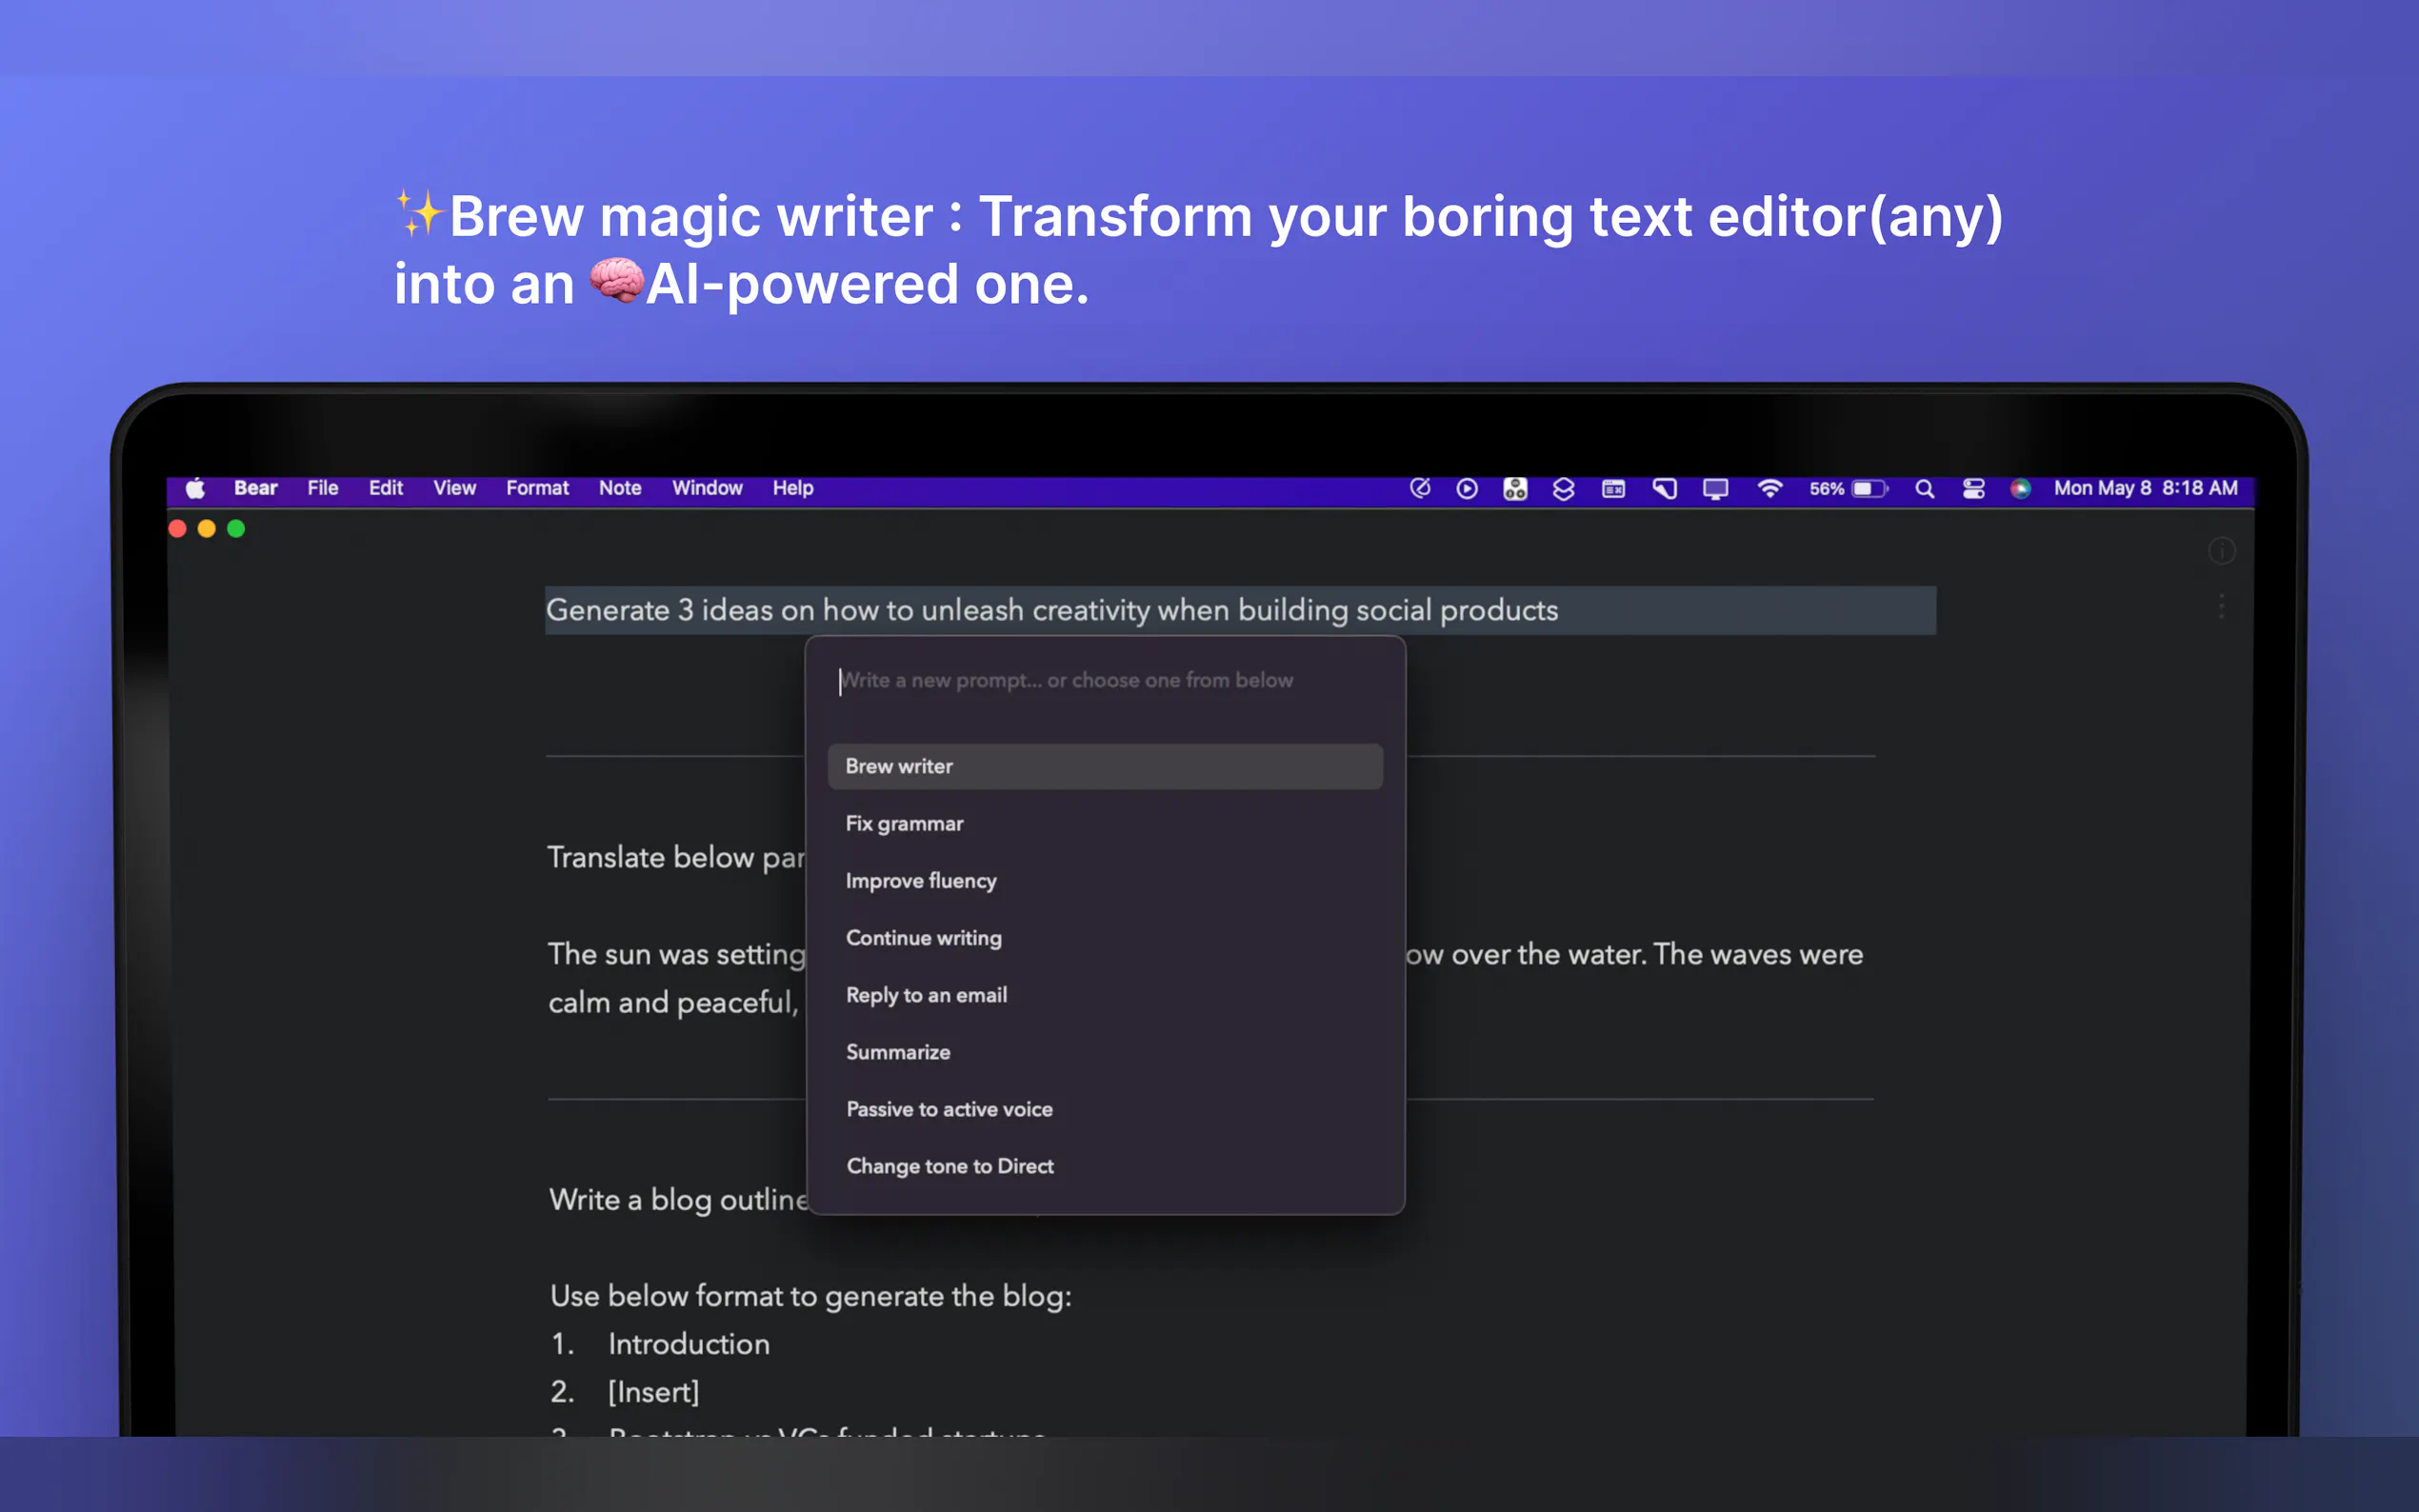Choose Fix grammar from the prompt list
This screenshot has height=1512, width=2419.
904,824
